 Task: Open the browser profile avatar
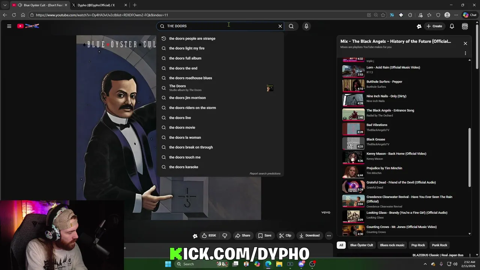pyautogui.click(x=447, y=15)
